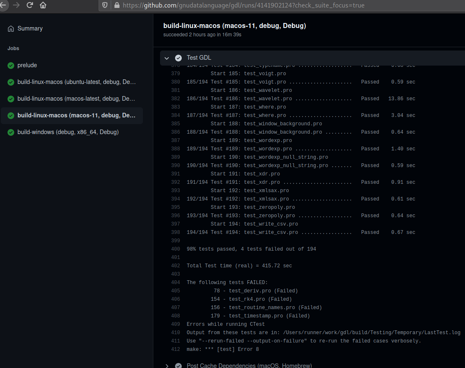Open the Summary page
Image resolution: width=465 pixels, height=368 pixels.
pos(30,28)
